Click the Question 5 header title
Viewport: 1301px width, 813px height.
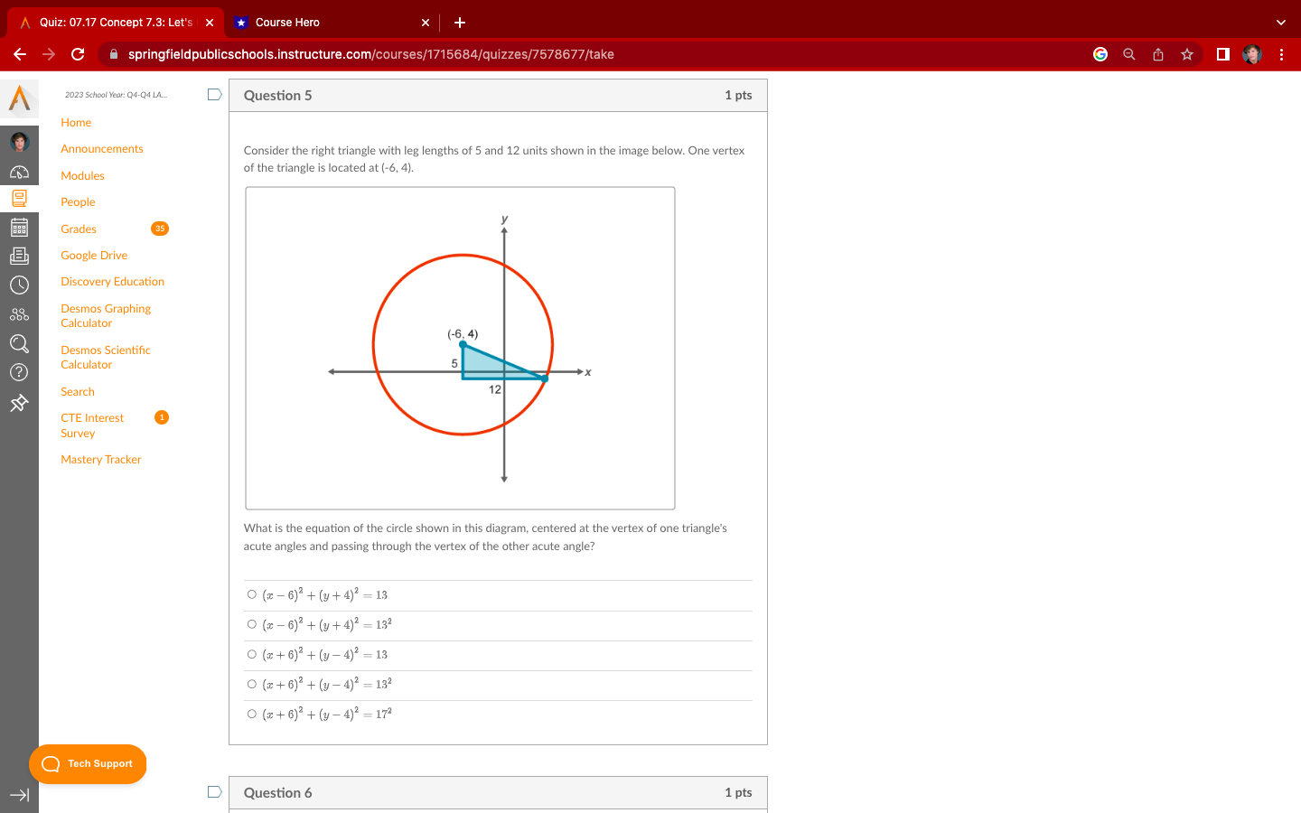(277, 95)
